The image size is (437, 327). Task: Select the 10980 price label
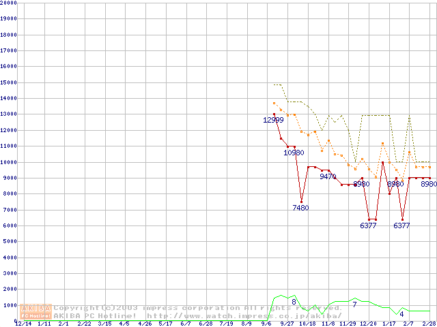pos(294,153)
